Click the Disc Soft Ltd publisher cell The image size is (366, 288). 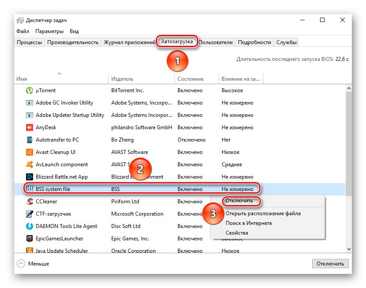(125, 226)
